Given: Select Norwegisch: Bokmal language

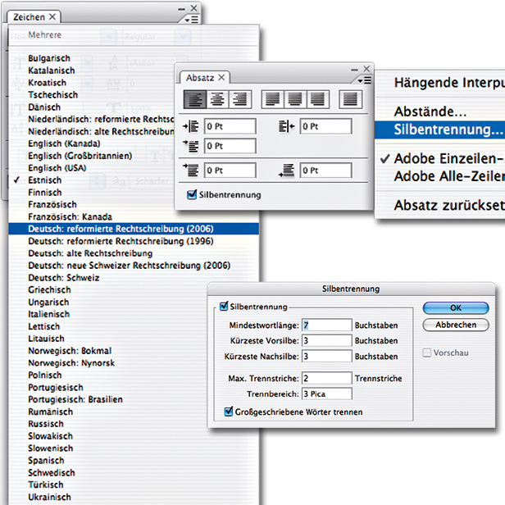Looking at the screenshot, I should (108, 350).
